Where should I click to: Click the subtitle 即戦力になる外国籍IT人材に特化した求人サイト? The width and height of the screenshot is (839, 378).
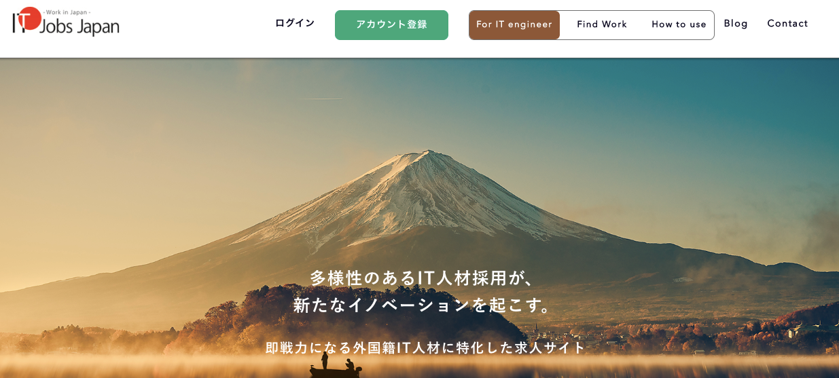click(x=425, y=347)
